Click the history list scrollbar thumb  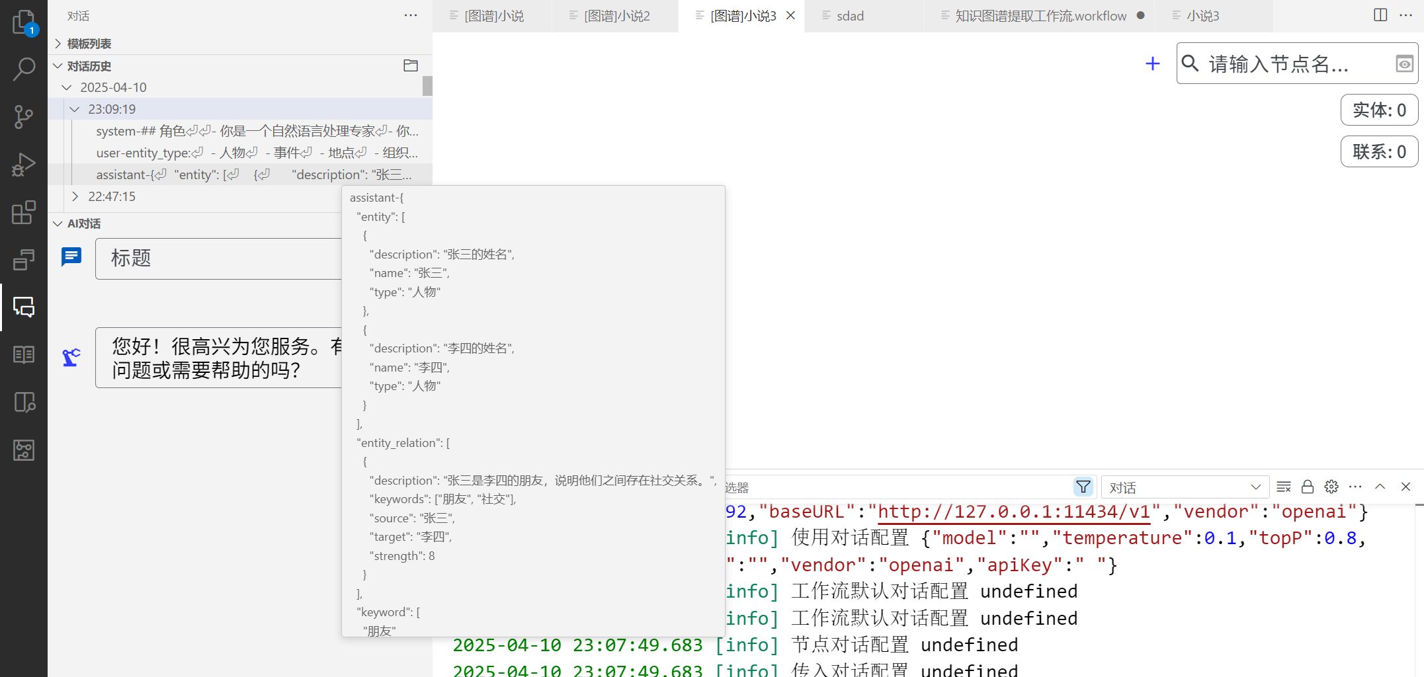[427, 86]
